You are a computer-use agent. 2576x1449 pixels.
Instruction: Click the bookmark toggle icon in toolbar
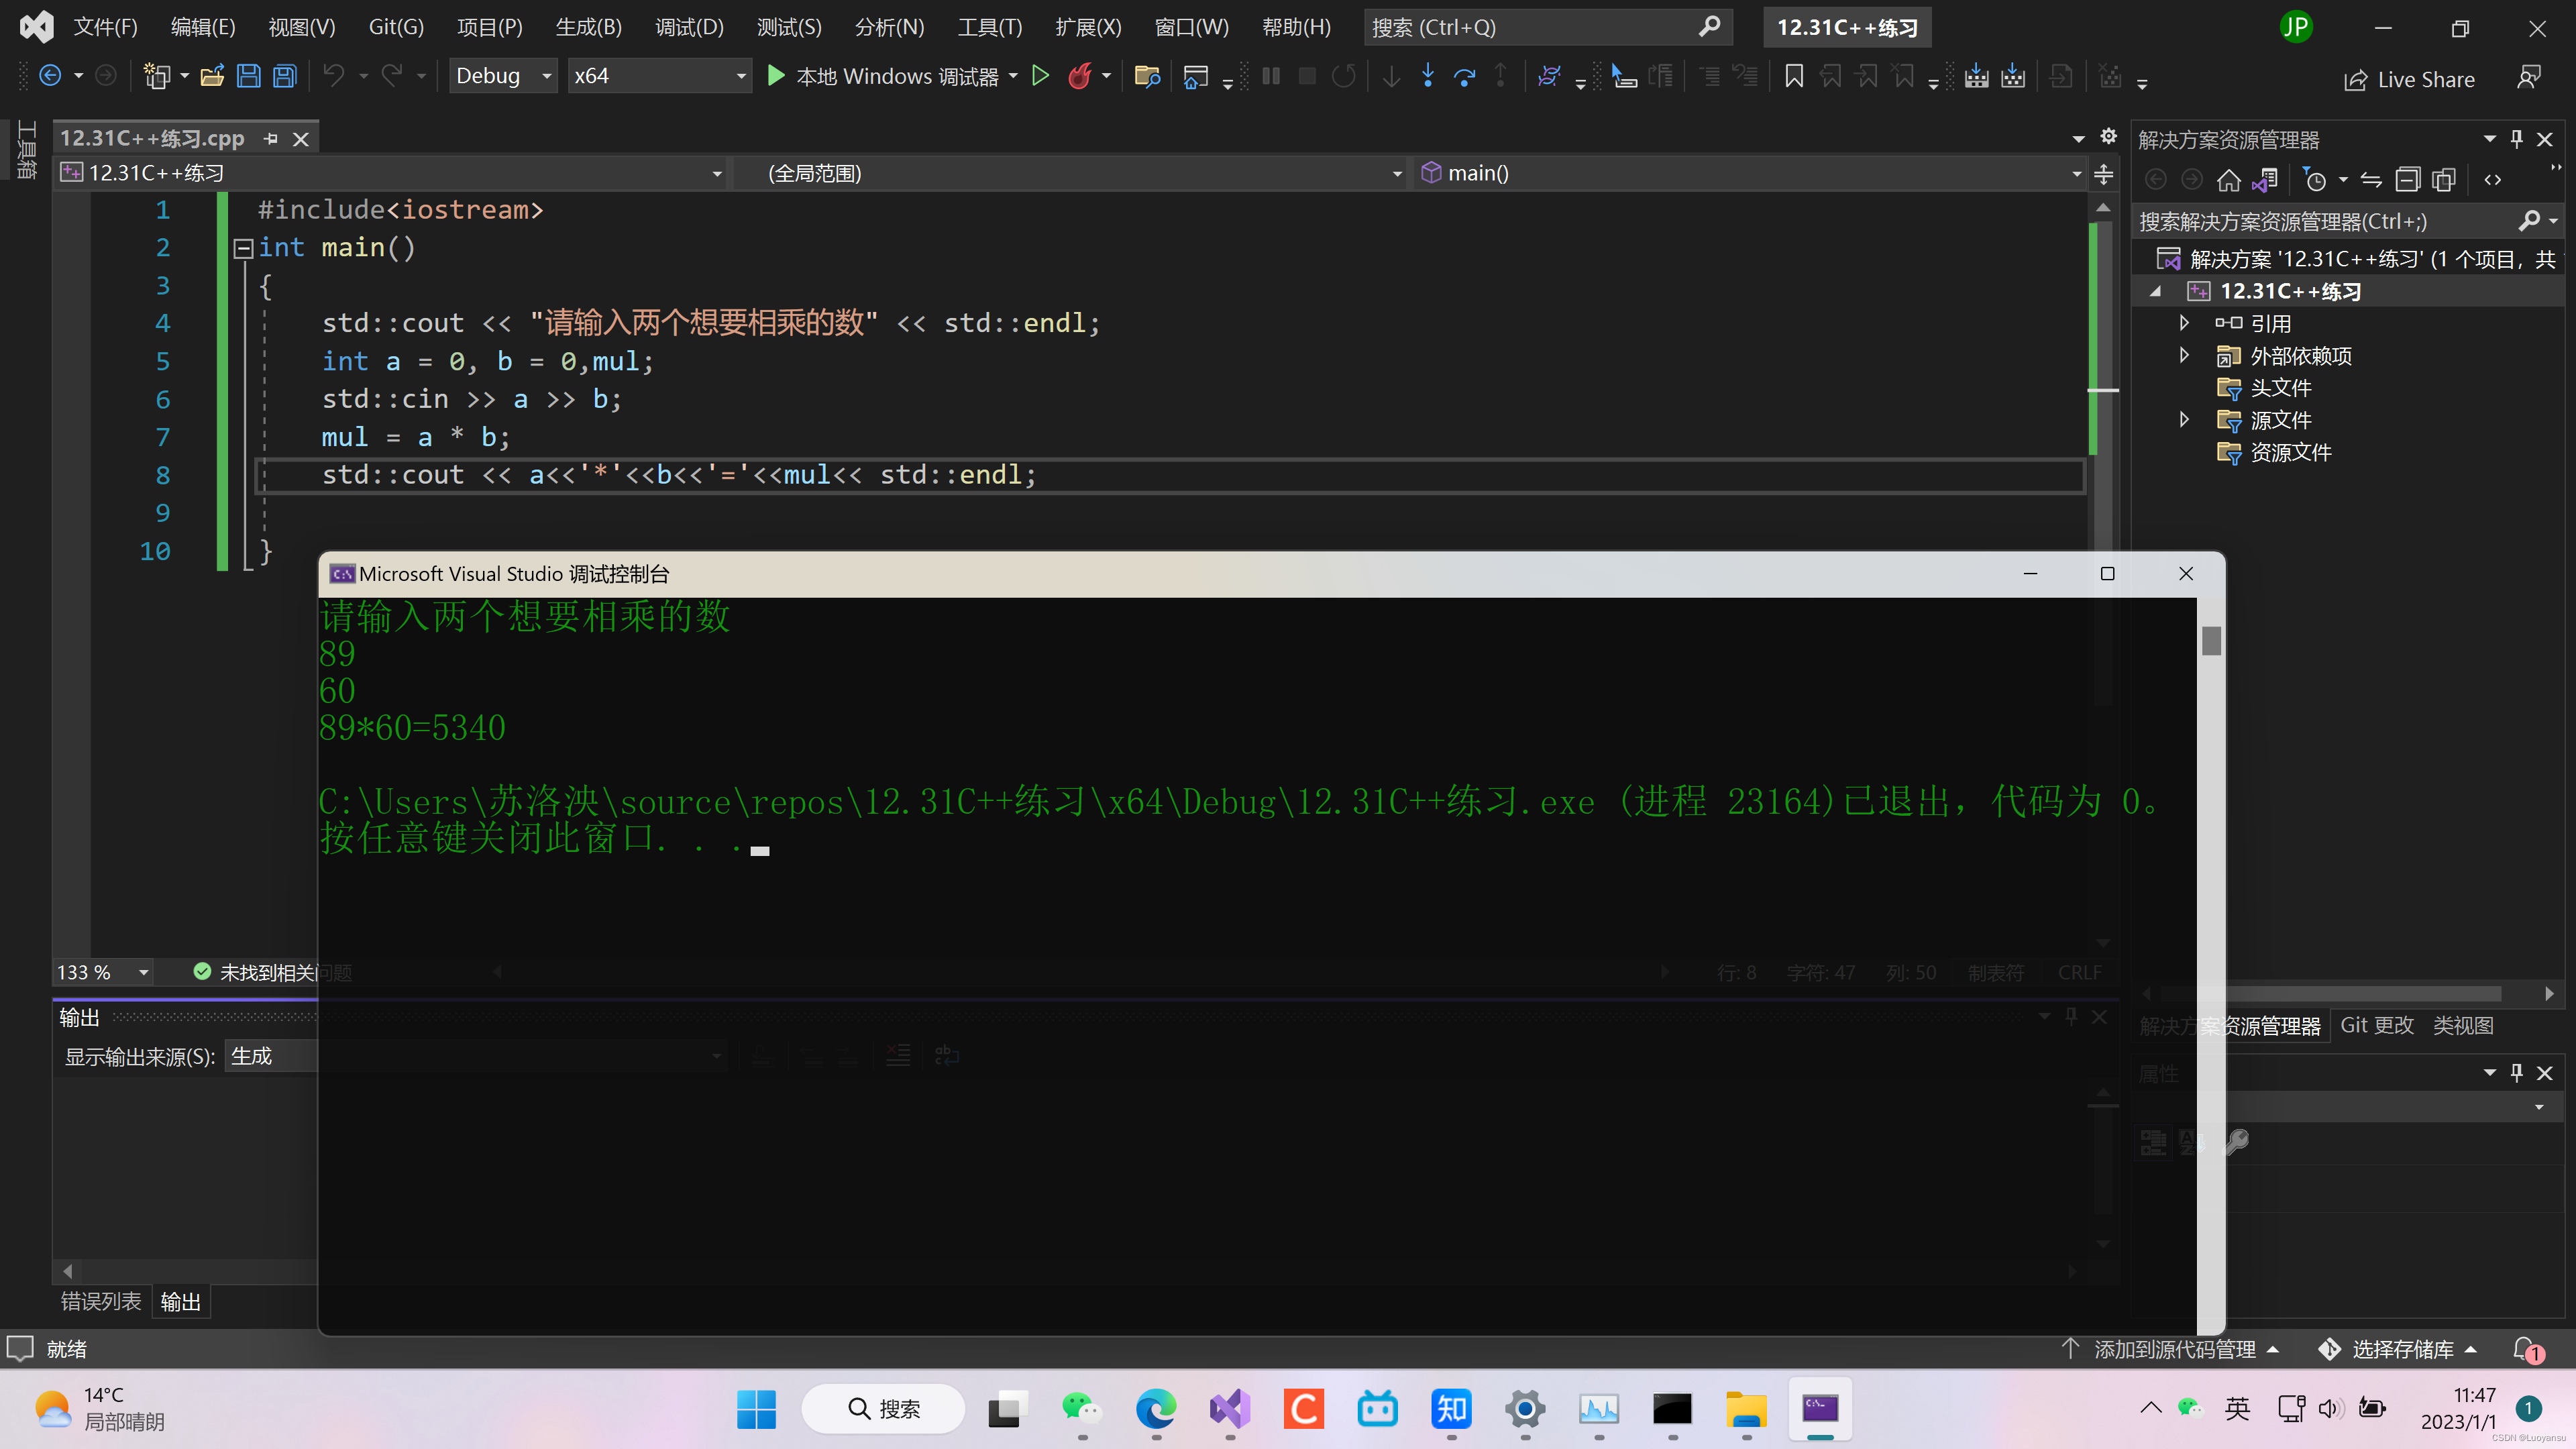[1794, 76]
